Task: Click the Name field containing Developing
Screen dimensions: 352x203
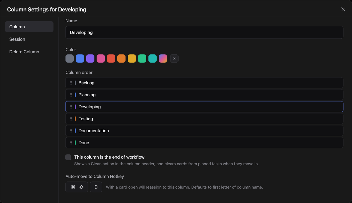Action: pyautogui.click(x=204, y=32)
